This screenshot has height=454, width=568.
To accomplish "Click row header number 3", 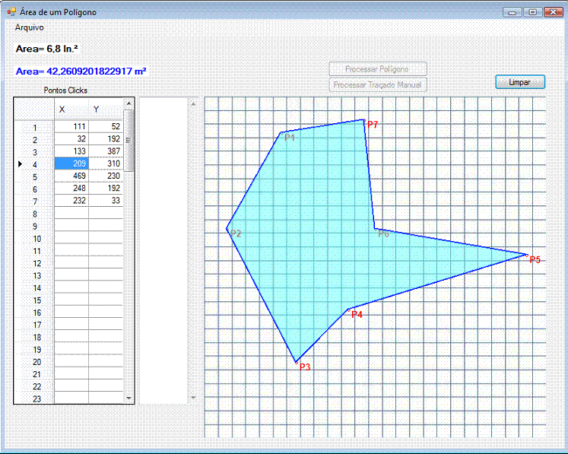I will pos(34,152).
